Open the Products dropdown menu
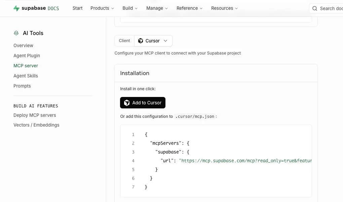343x202 pixels. (x=102, y=8)
